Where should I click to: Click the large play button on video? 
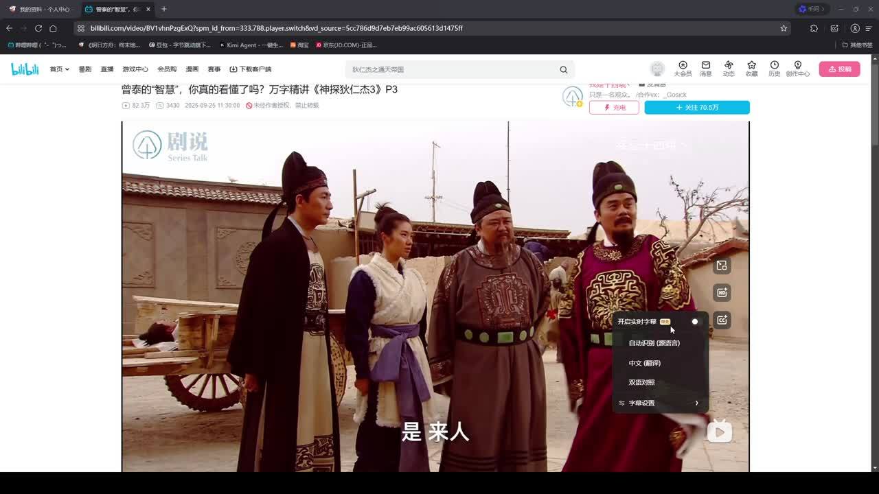[x=719, y=431]
